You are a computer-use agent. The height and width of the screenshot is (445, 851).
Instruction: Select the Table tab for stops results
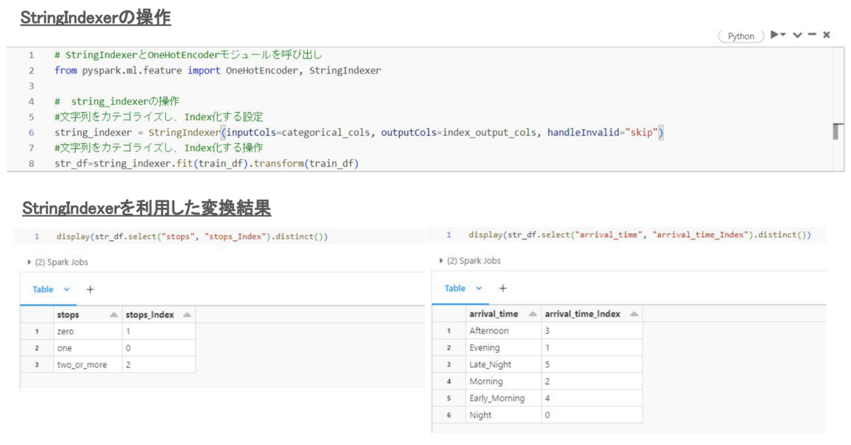pos(43,289)
